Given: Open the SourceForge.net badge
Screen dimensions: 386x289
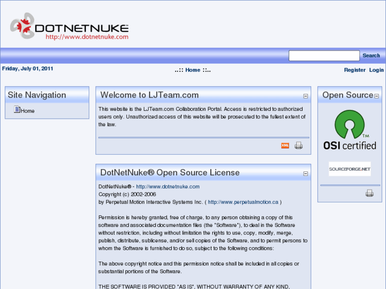Looking at the screenshot, I should click(x=349, y=169).
